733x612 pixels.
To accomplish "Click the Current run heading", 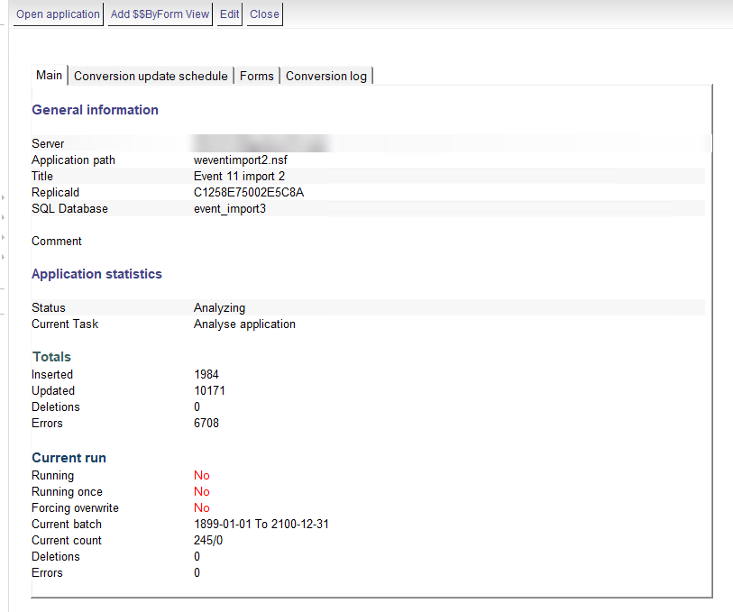I will click(69, 458).
